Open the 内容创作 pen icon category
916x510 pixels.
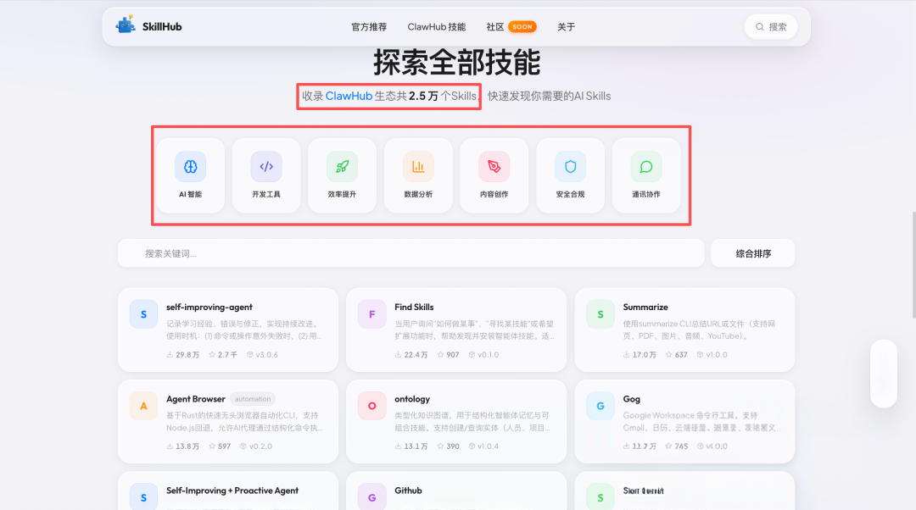tap(494, 167)
